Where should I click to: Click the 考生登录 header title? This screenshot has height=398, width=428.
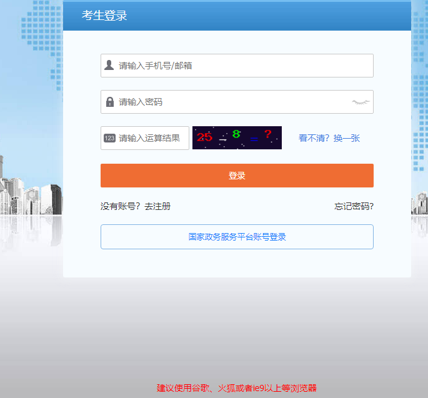click(x=104, y=16)
